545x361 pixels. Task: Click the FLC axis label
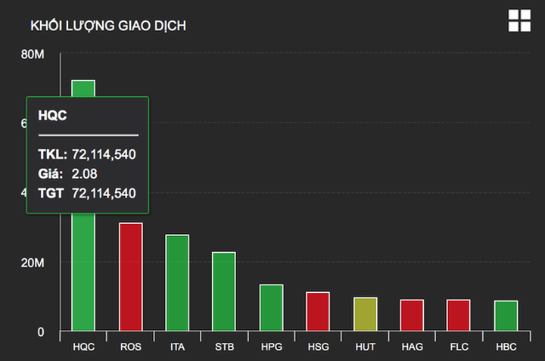click(459, 347)
